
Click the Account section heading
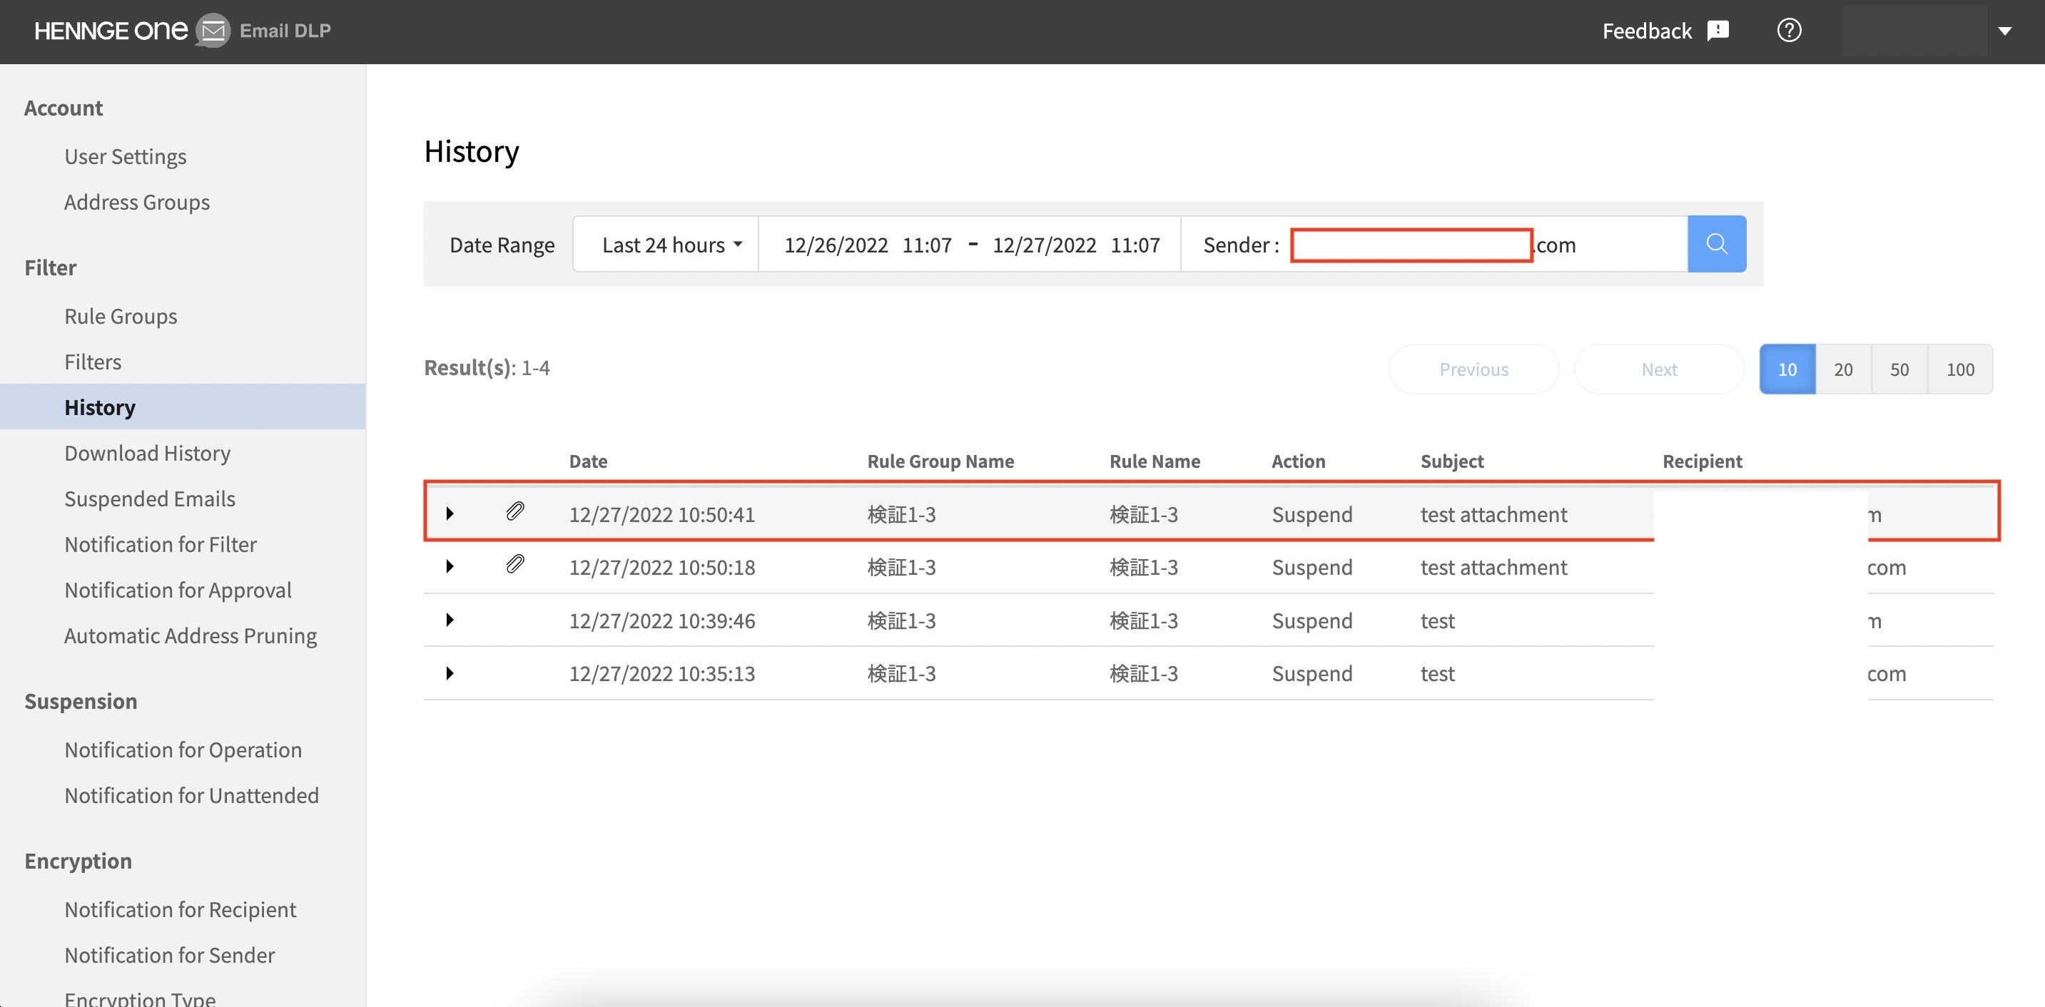coord(64,108)
